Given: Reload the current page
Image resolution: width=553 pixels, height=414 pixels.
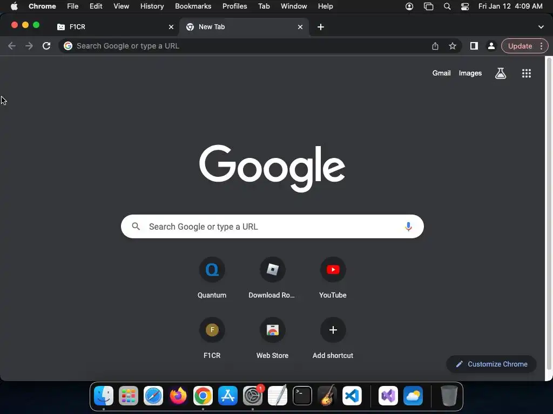Looking at the screenshot, I should pos(46,46).
